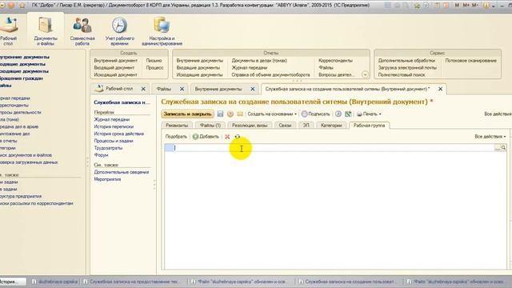Image resolution: width=512 pixels, height=288 pixels.
Task: Open the Журнал передачи report
Action: tap(250, 67)
